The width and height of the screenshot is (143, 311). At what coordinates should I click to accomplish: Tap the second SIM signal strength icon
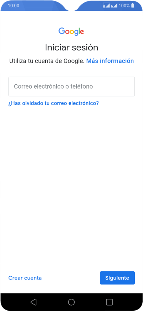(114, 6)
